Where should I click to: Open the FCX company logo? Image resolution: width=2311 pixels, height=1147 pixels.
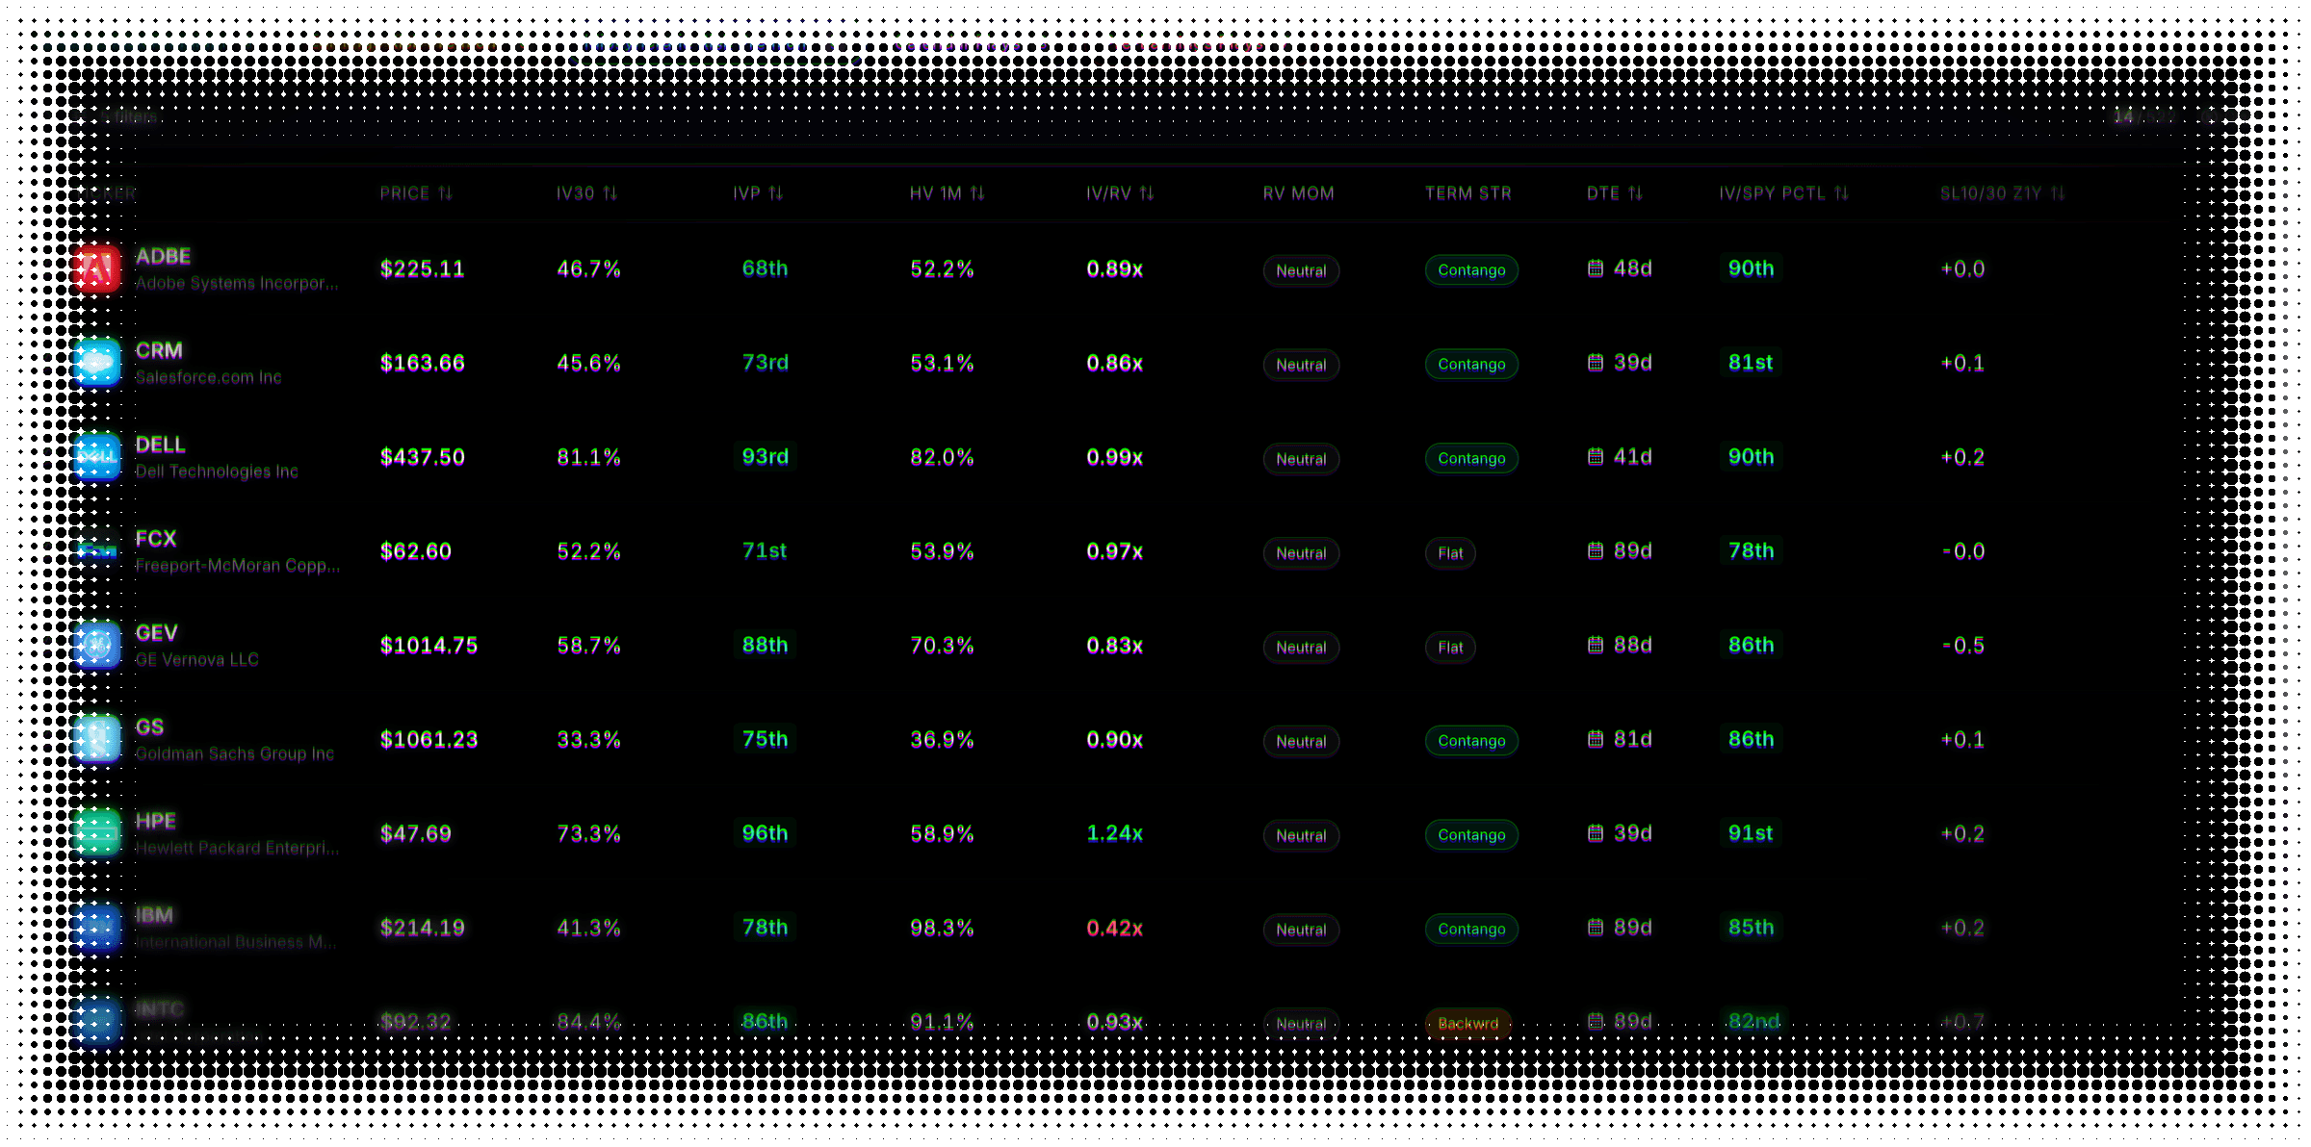(97, 551)
